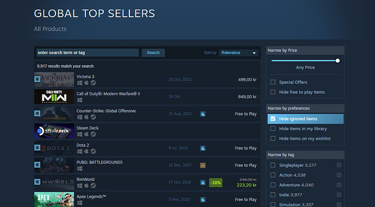
Task: Click the Windows platform icon under Call of Duty
Action: tap(80, 100)
